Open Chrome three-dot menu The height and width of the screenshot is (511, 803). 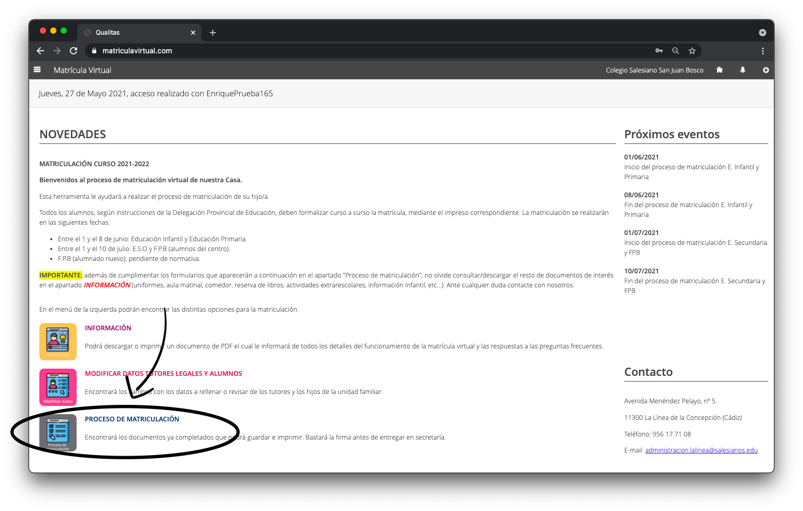[763, 51]
